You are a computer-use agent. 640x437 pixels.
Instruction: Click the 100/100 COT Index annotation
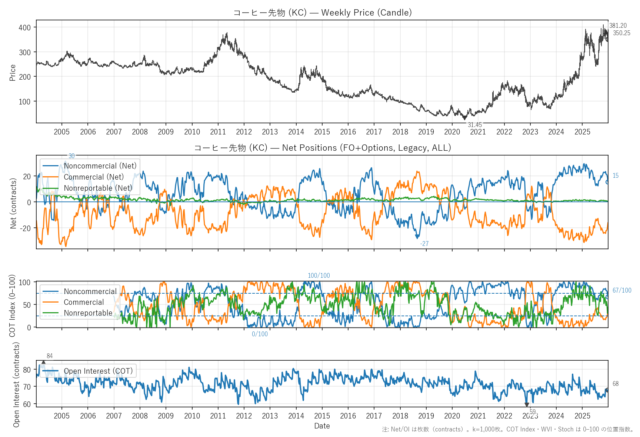(319, 276)
